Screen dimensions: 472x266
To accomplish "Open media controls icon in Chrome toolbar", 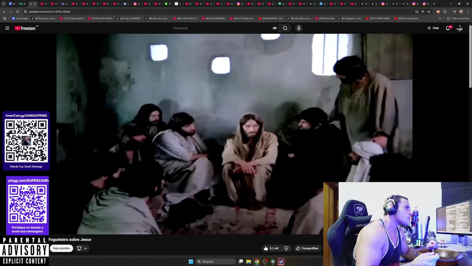I will [x=454, y=11].
